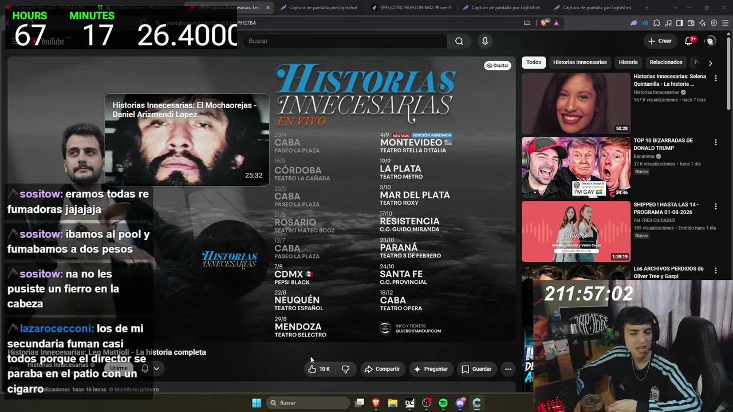Click the screen cast icon in address bar

pyautogui.click(x=527, y=23)
